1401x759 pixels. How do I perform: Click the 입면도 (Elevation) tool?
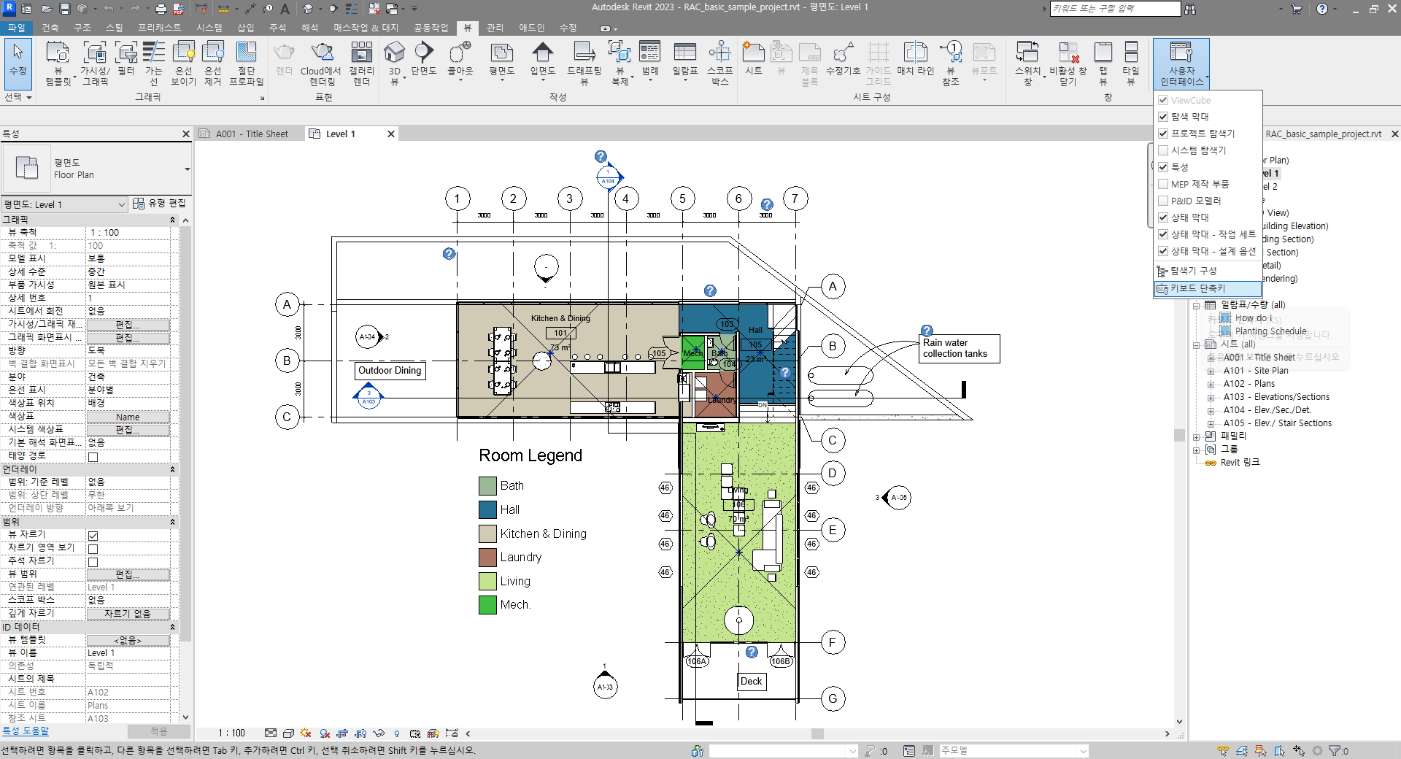[542, 61]
